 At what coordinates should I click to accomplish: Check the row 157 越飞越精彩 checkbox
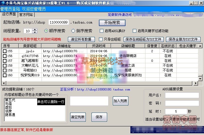(5, 61)
